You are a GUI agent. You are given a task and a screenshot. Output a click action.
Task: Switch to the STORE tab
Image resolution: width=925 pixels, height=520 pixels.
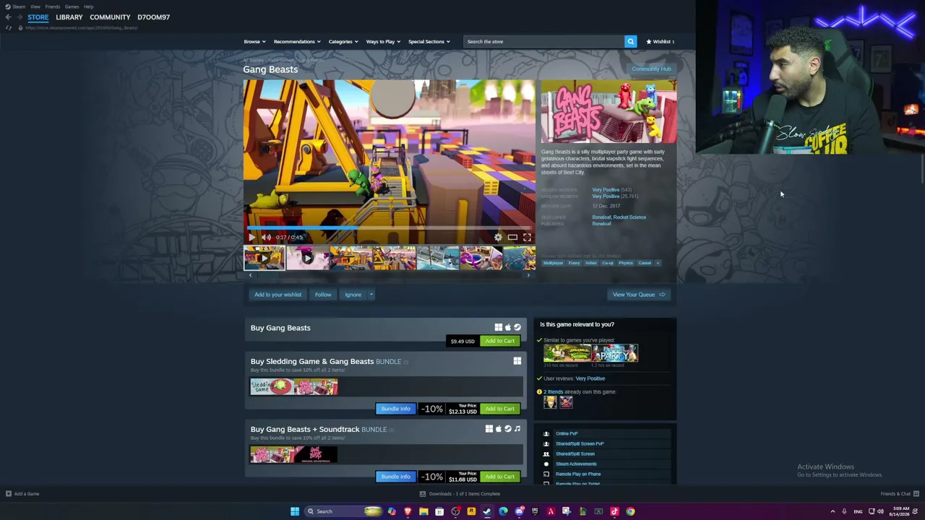tap(38, 17)
